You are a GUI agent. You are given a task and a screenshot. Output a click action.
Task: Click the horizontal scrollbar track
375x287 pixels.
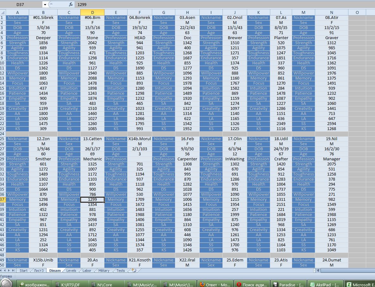[x=347, y=271]
